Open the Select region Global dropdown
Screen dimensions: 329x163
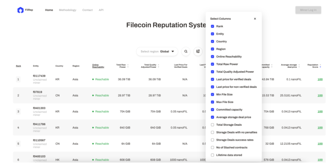(x=157, y=52)
